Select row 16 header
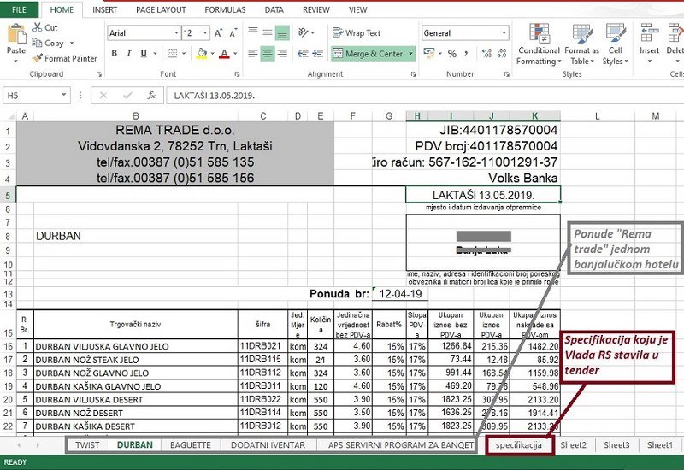This screenshot has height=470, width=684. (x=8, y=347)
